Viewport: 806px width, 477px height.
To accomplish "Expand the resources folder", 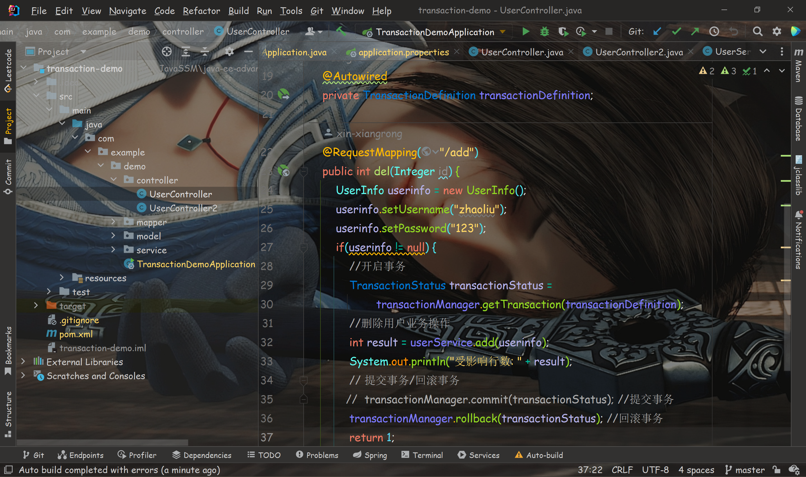I will [x=62, y=277].
